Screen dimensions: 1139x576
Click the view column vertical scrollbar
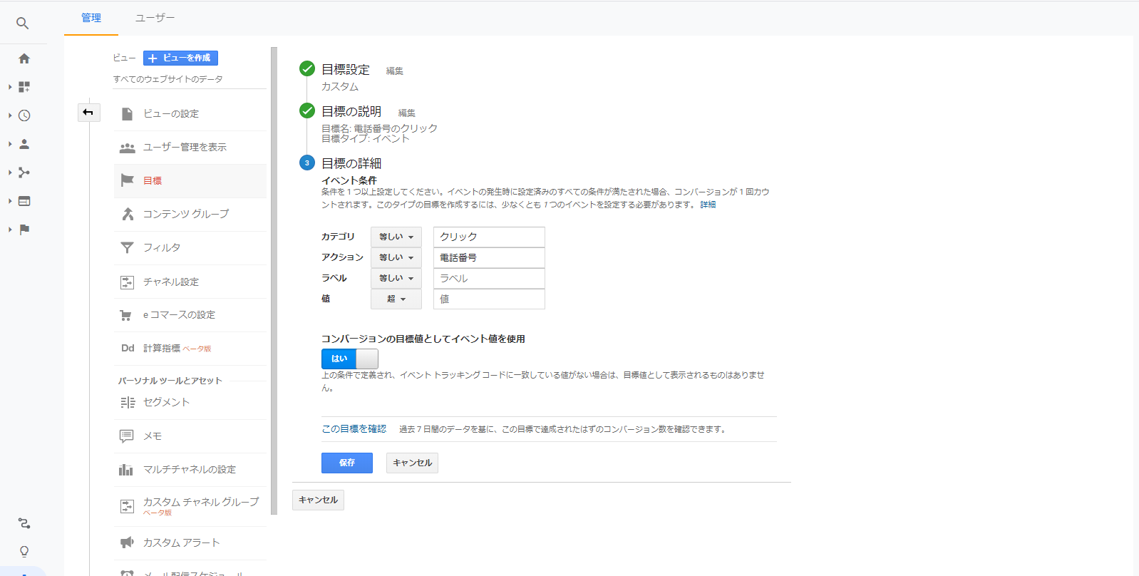click(274, 281)
